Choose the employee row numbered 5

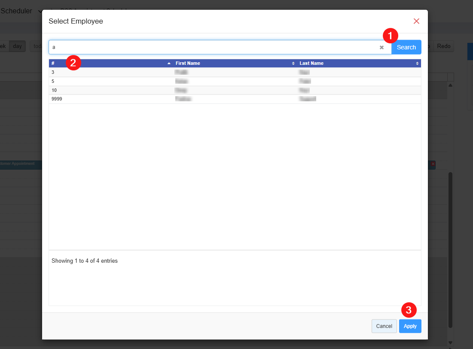[x=235, y=81]
